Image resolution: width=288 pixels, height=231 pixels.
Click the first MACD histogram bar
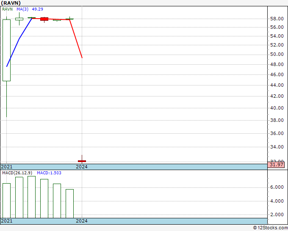click(x=7, y=201)
